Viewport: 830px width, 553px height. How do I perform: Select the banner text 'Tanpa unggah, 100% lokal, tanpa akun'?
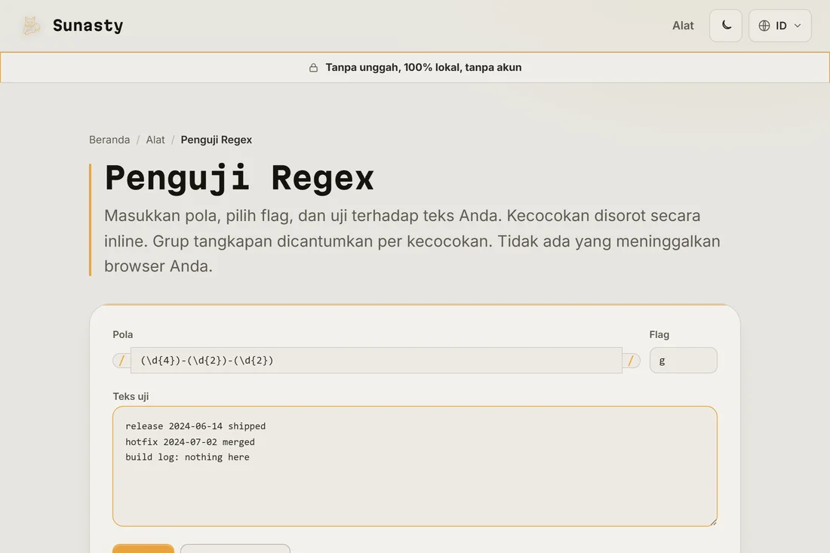point(423,67)
